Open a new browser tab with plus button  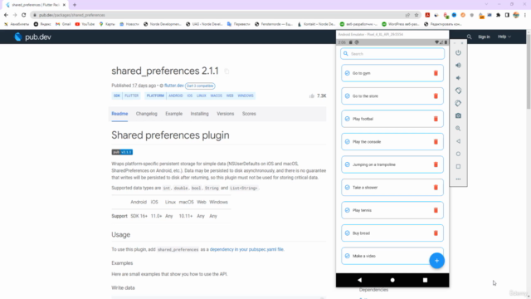[75, 5]
